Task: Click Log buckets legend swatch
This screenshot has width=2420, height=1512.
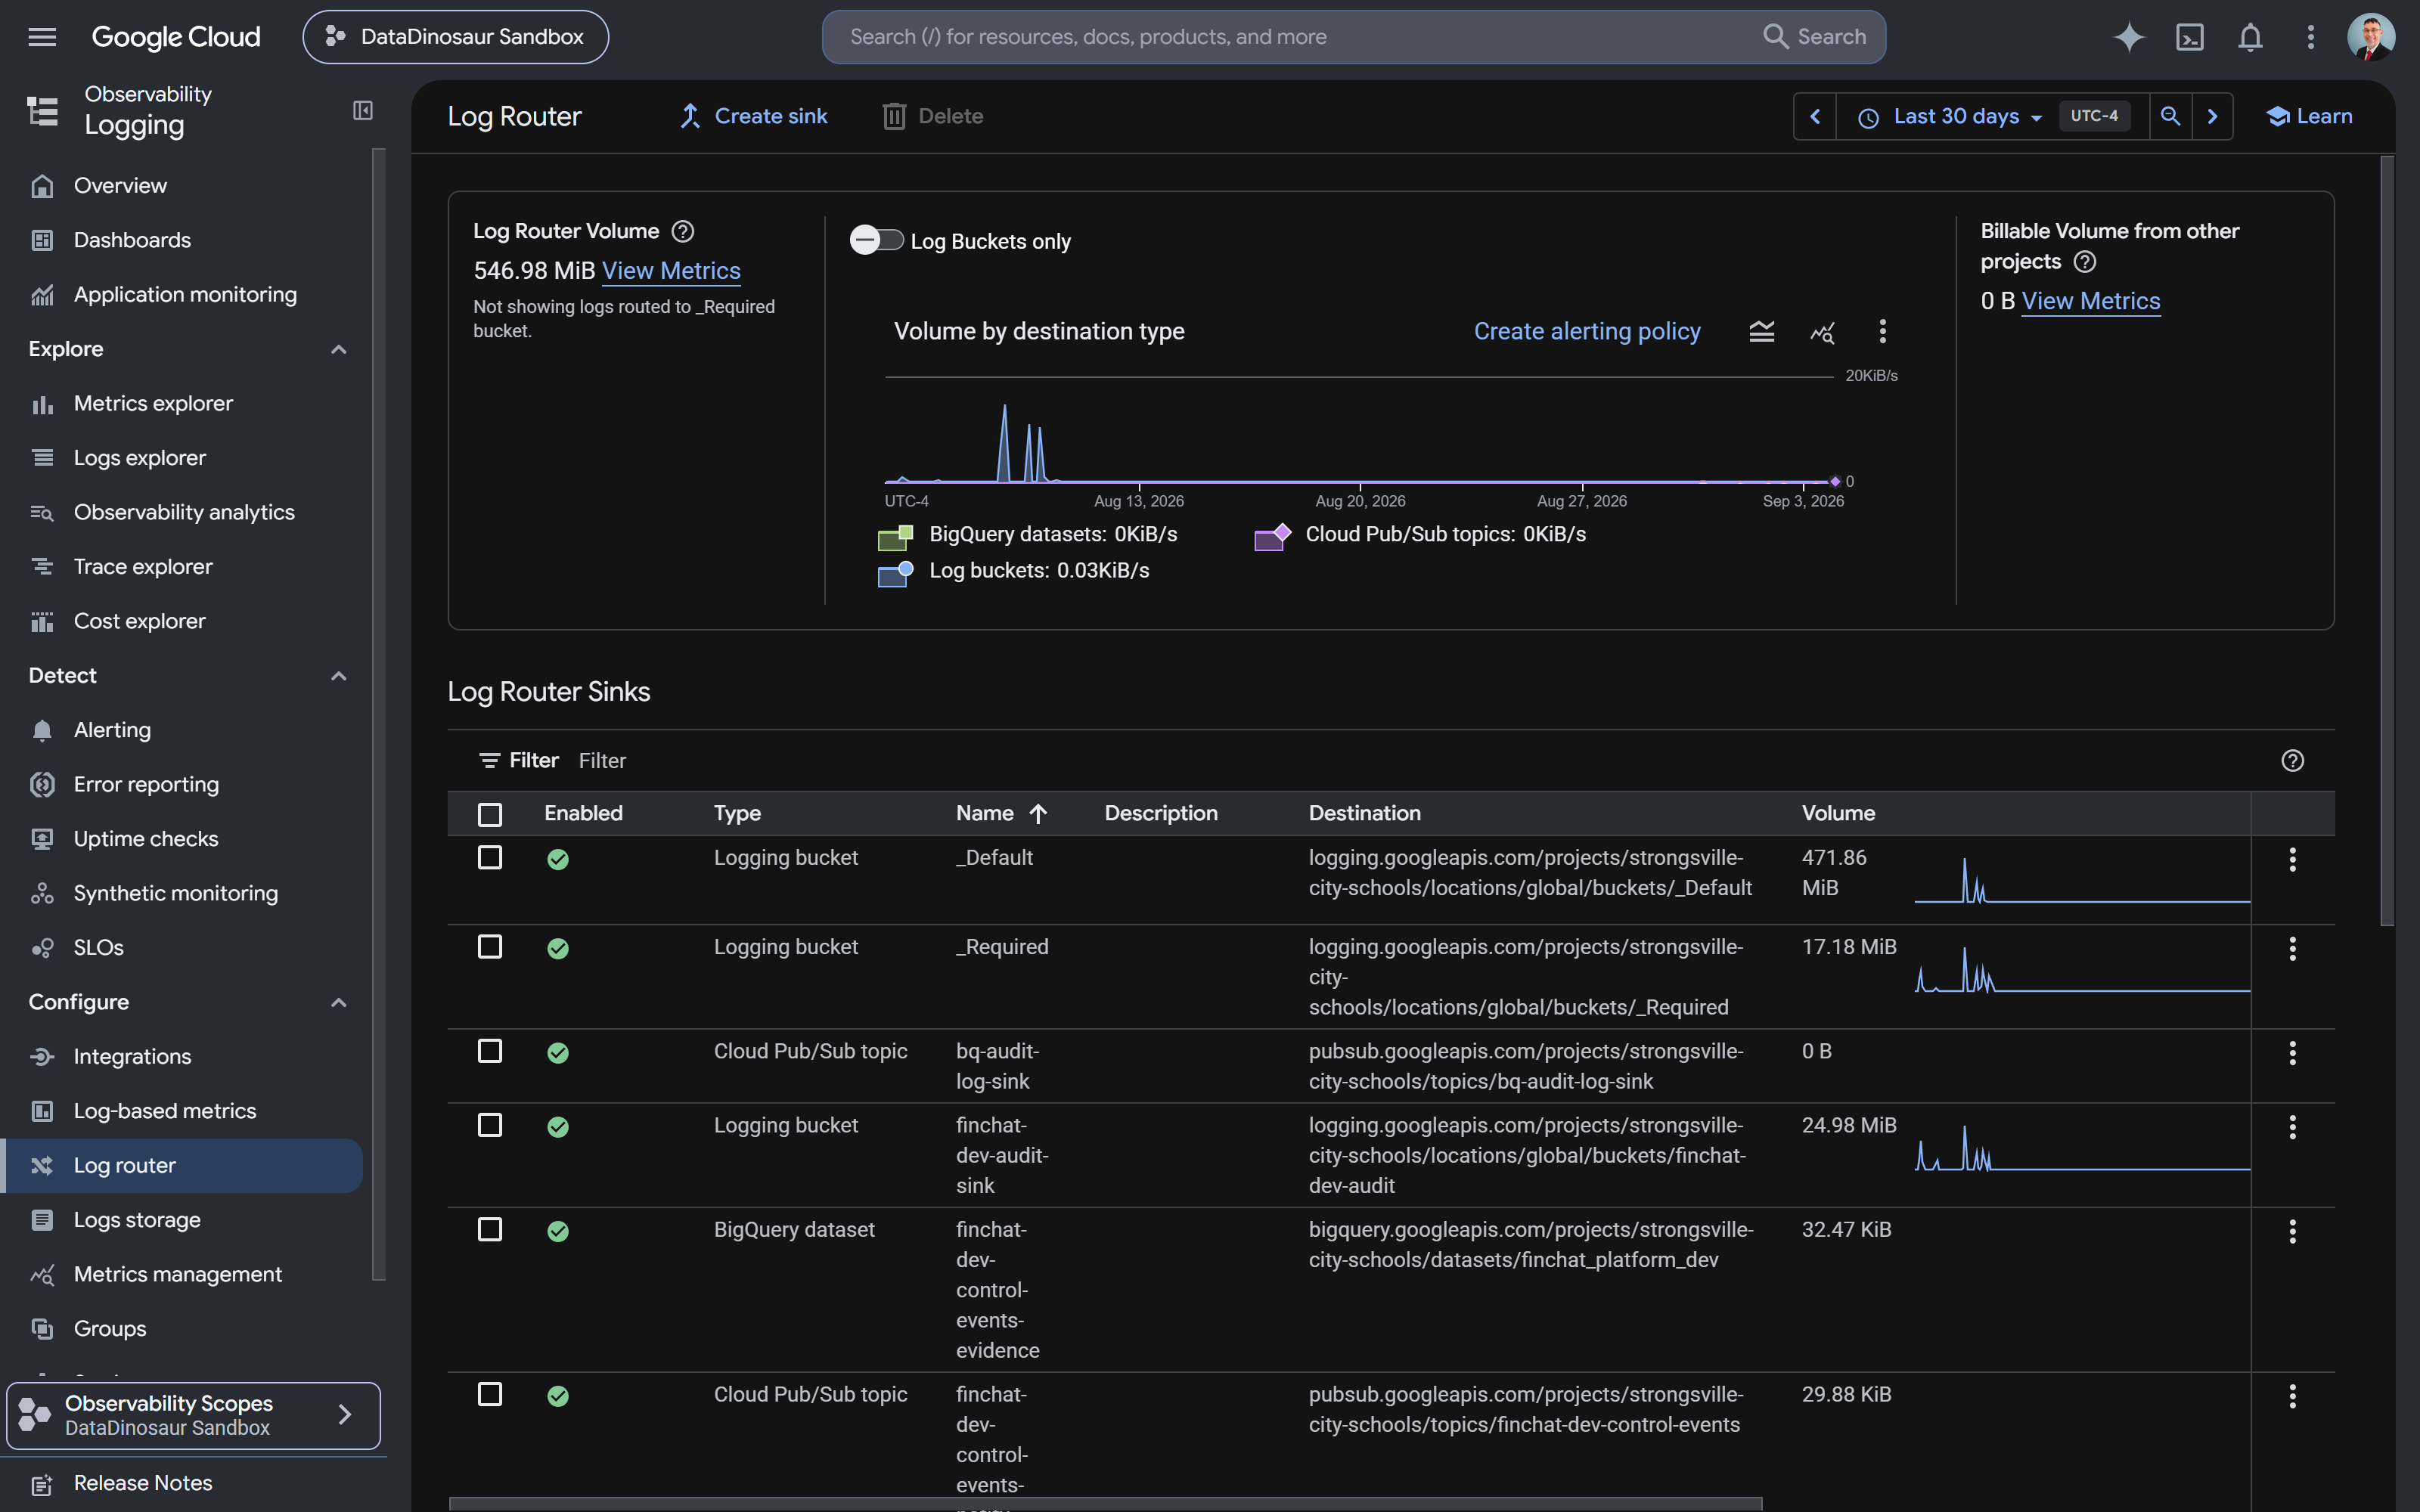Action: coord(895,573)
